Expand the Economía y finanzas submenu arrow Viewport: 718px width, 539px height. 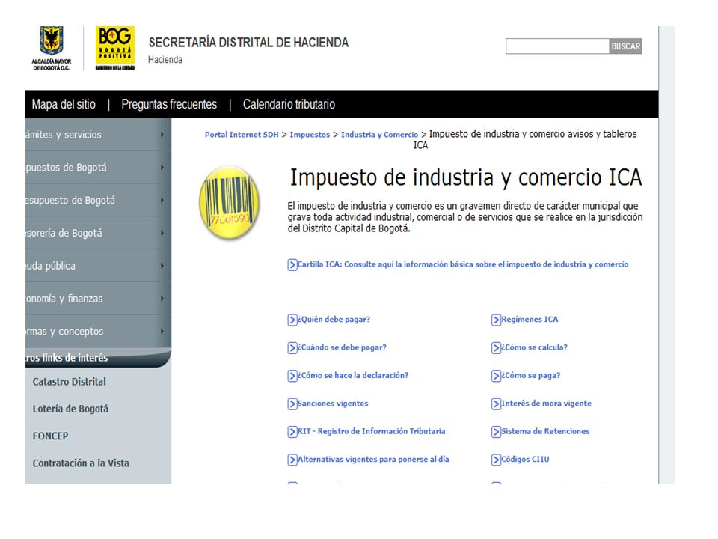162,299
